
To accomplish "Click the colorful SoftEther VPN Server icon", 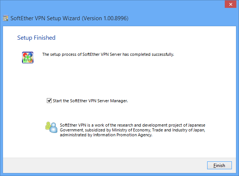I will (28, 57).
